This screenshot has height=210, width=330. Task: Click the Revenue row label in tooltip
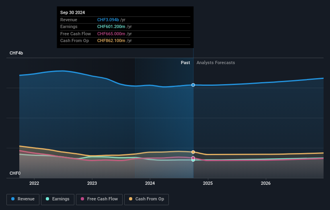click(x=69, y=20)
